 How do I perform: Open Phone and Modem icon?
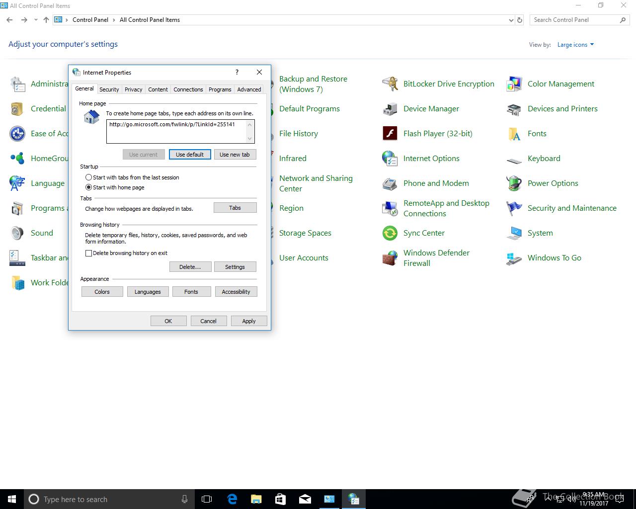click(390, 183)
